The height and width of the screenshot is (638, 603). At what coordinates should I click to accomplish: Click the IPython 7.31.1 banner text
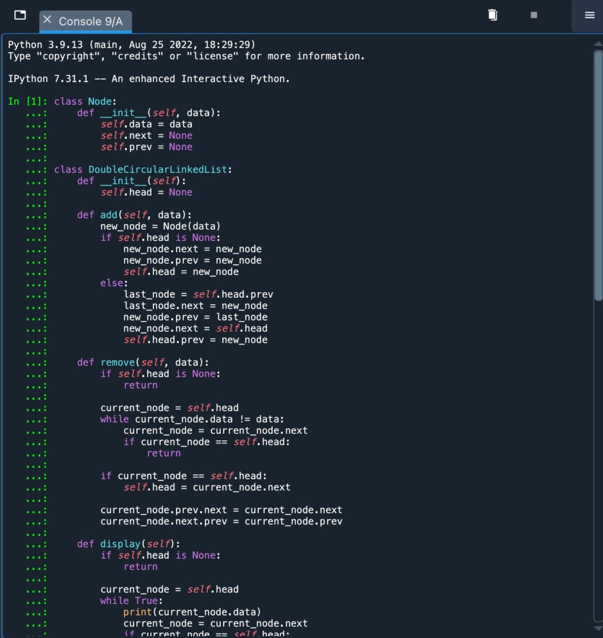pyautogui.click(x=148, y=79)
